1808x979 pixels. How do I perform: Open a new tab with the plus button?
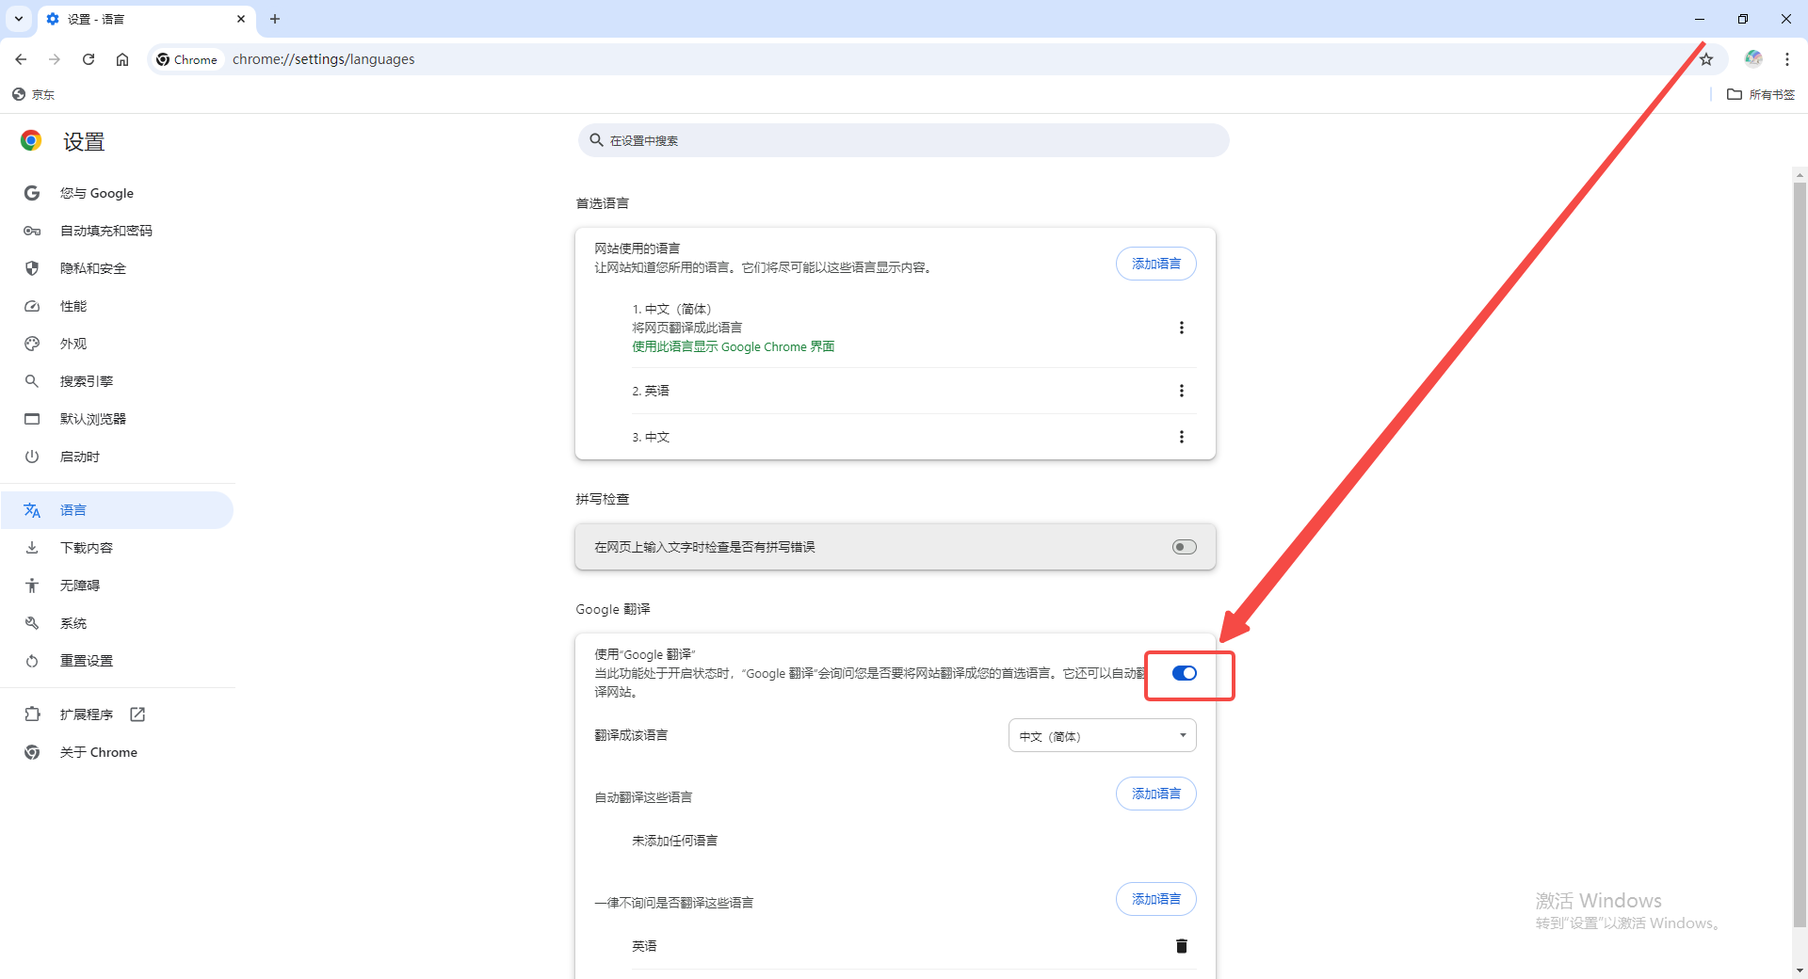(x=275, y=19)
